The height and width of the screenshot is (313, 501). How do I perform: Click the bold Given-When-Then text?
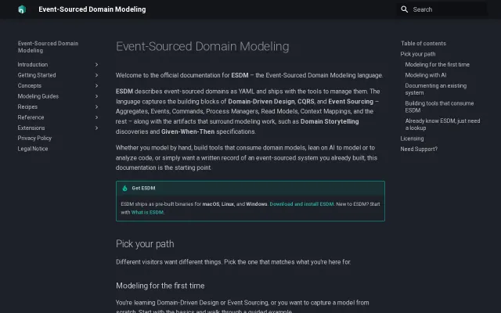pyautogui.click(x=188, y=131)
